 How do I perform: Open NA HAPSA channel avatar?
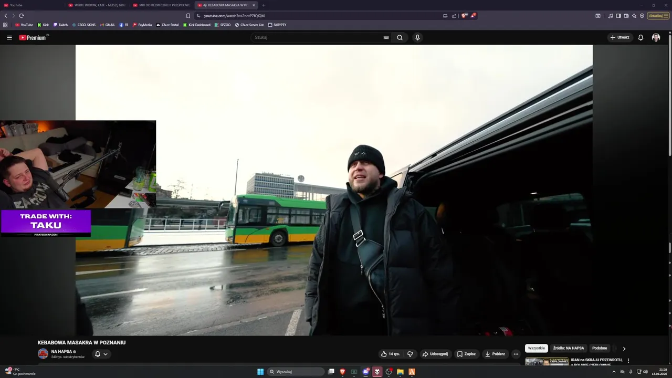pyautogui.click(x=43, y=354)
